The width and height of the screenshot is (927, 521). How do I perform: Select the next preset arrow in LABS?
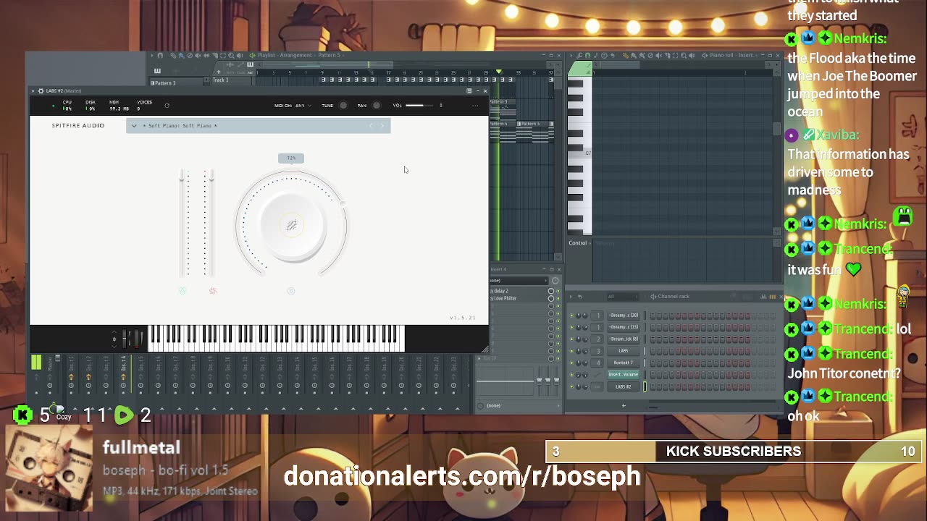pos(382,126)
